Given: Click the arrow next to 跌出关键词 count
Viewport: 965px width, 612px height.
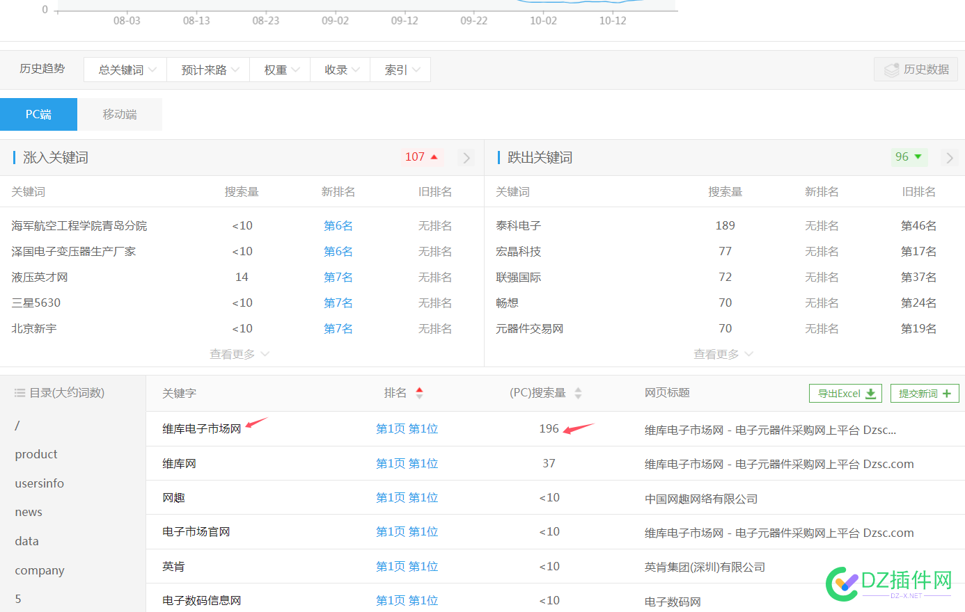Looking at the screenshot, I should [x=950, y=158].
